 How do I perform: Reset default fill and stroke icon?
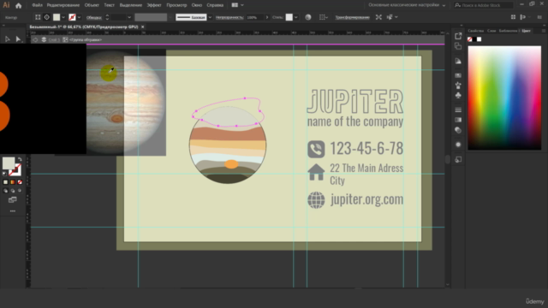pos(4,174)
